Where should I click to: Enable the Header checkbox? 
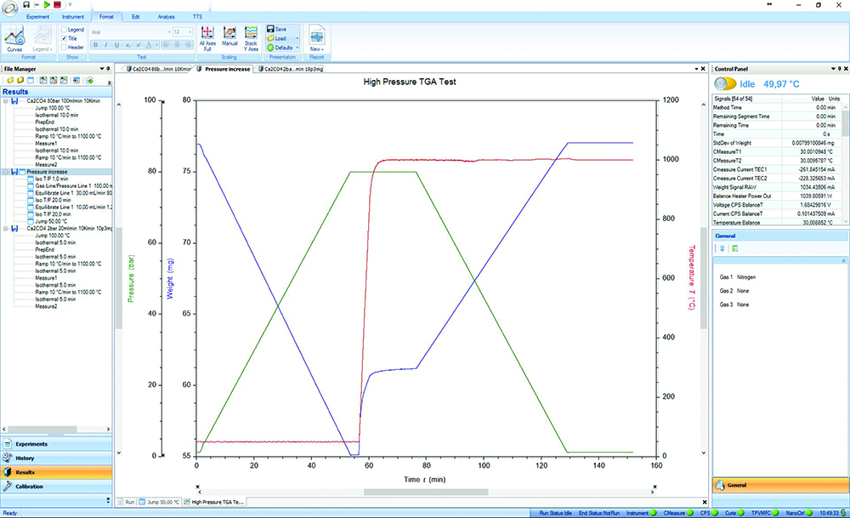(64, 48)
